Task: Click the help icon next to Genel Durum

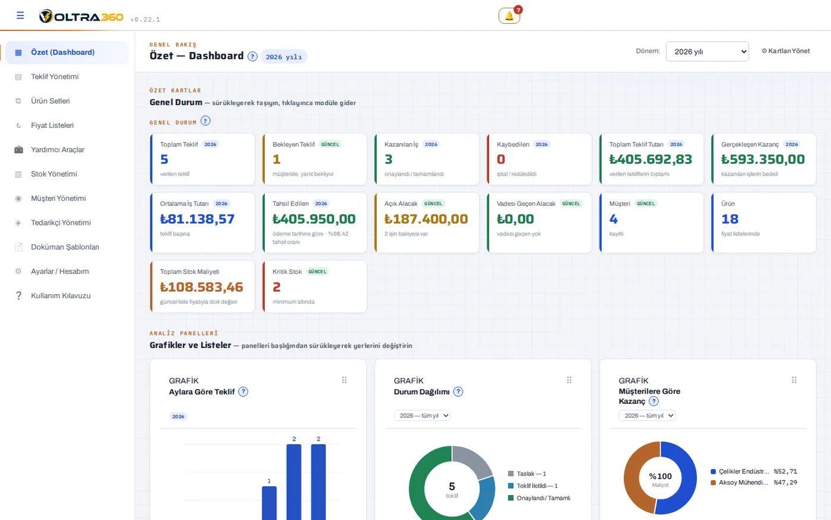Action: [205, 121]
